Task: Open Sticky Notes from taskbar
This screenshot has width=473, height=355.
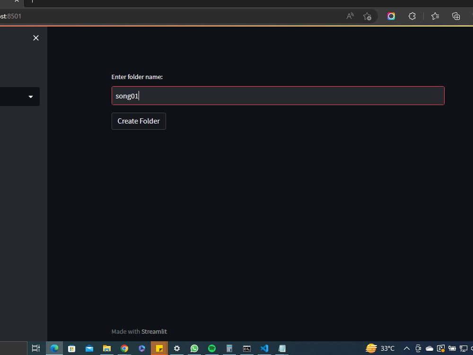Action: click(x=159, y=348)
